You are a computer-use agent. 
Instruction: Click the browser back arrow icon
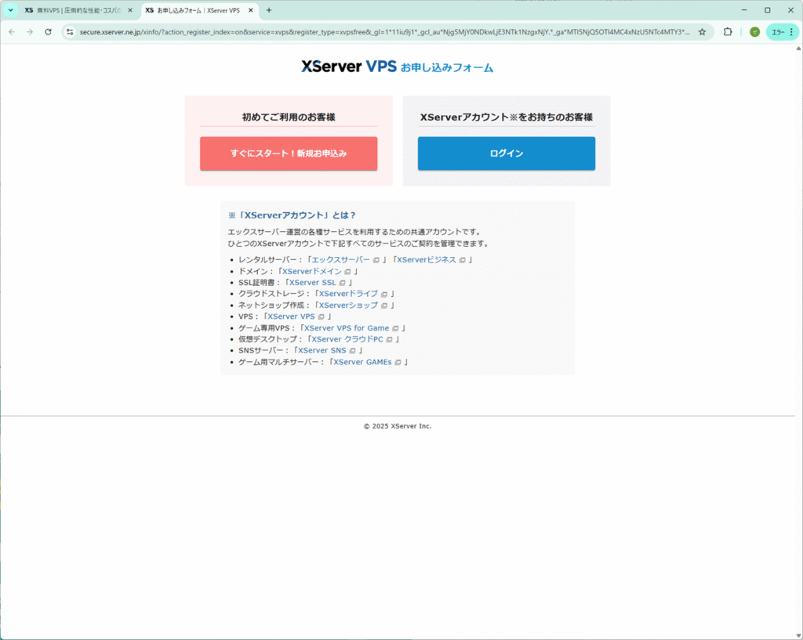click(12, 32)
